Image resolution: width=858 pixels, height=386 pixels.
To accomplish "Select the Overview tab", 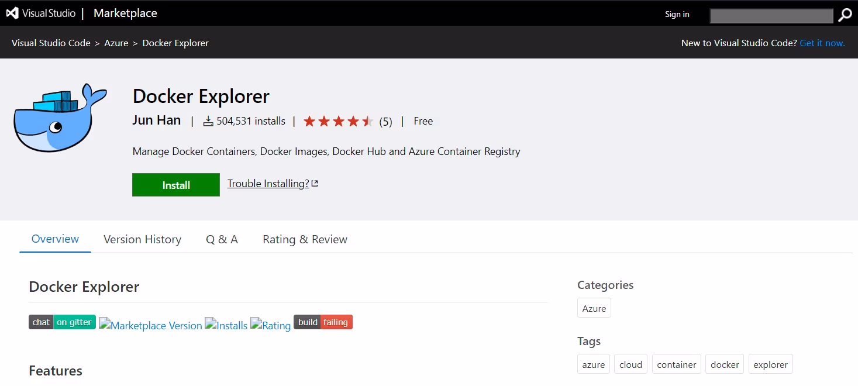I will coord(55,239).
